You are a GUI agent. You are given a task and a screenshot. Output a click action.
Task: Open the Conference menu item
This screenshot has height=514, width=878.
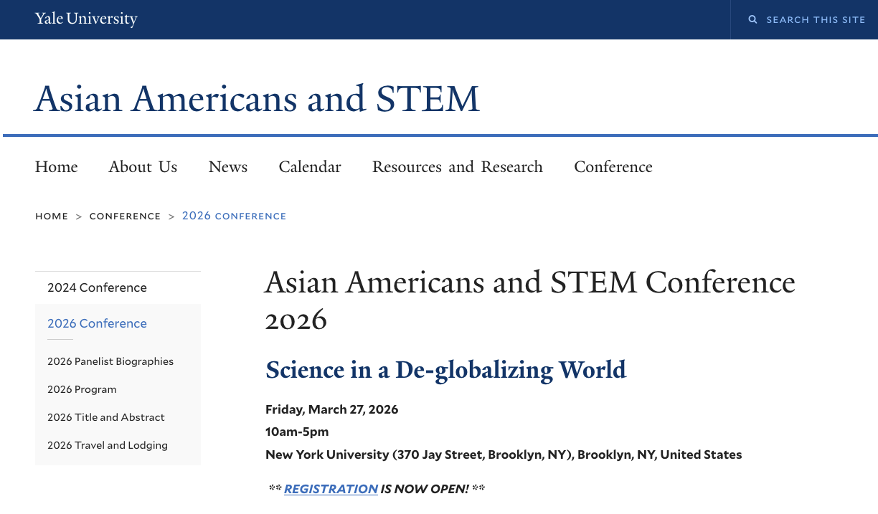coord(613,166)
